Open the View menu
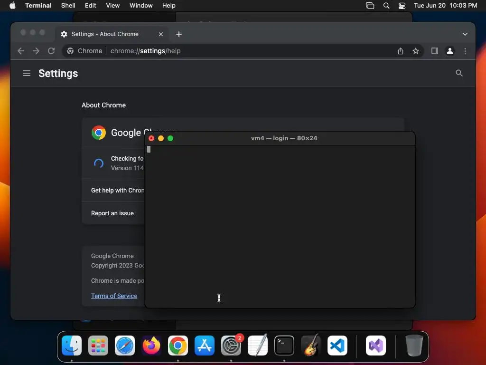The height and width of the screenshot is (365, 486). (x=113, y=6)
